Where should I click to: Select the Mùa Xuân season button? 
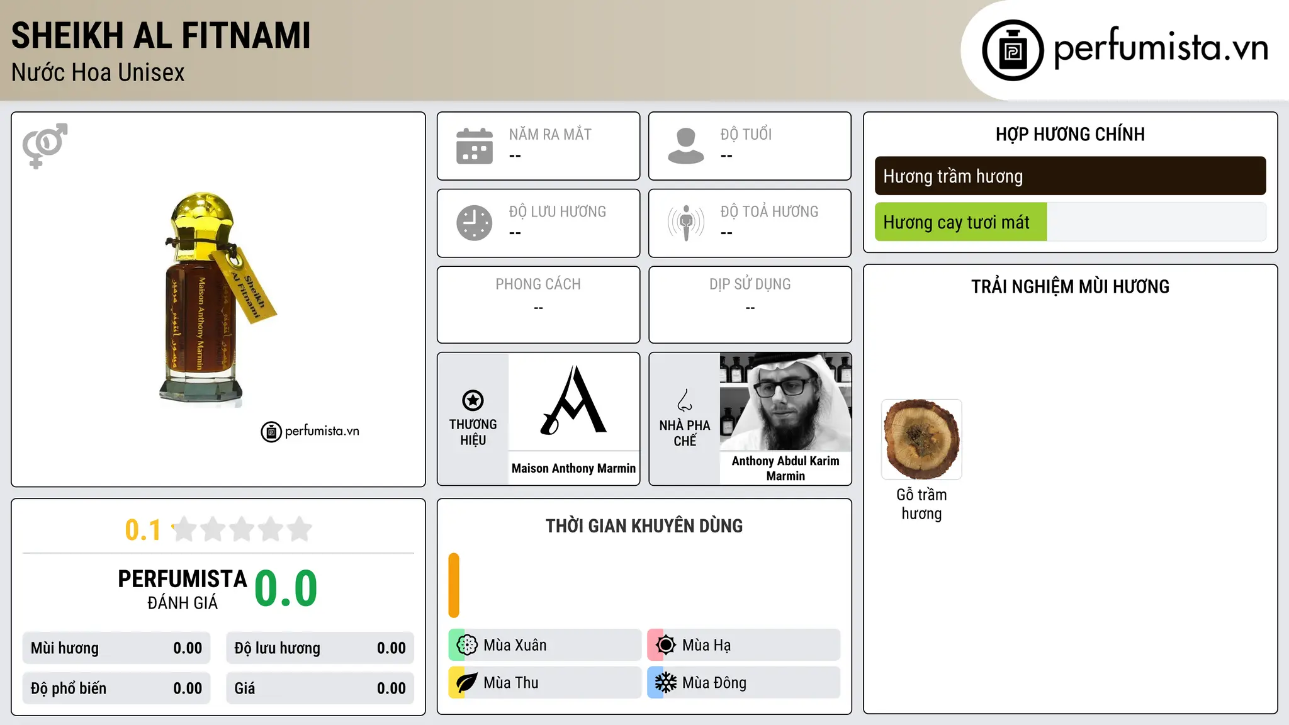click(545, 645)
